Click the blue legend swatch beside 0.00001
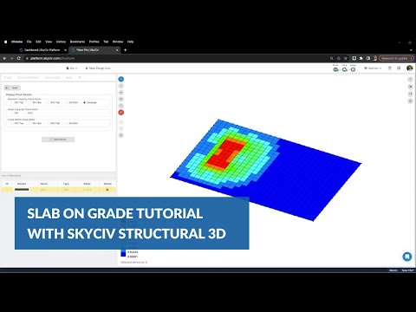The height and width of the screenshot is (312, 416). [123, 255]
